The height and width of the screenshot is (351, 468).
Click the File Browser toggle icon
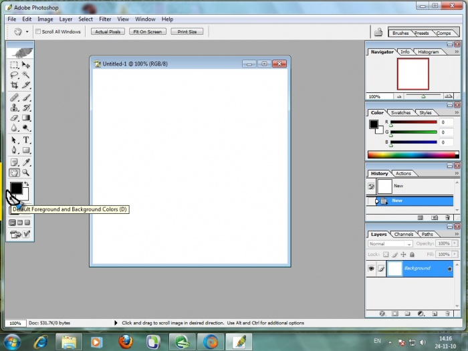click(x=378, y=31)
